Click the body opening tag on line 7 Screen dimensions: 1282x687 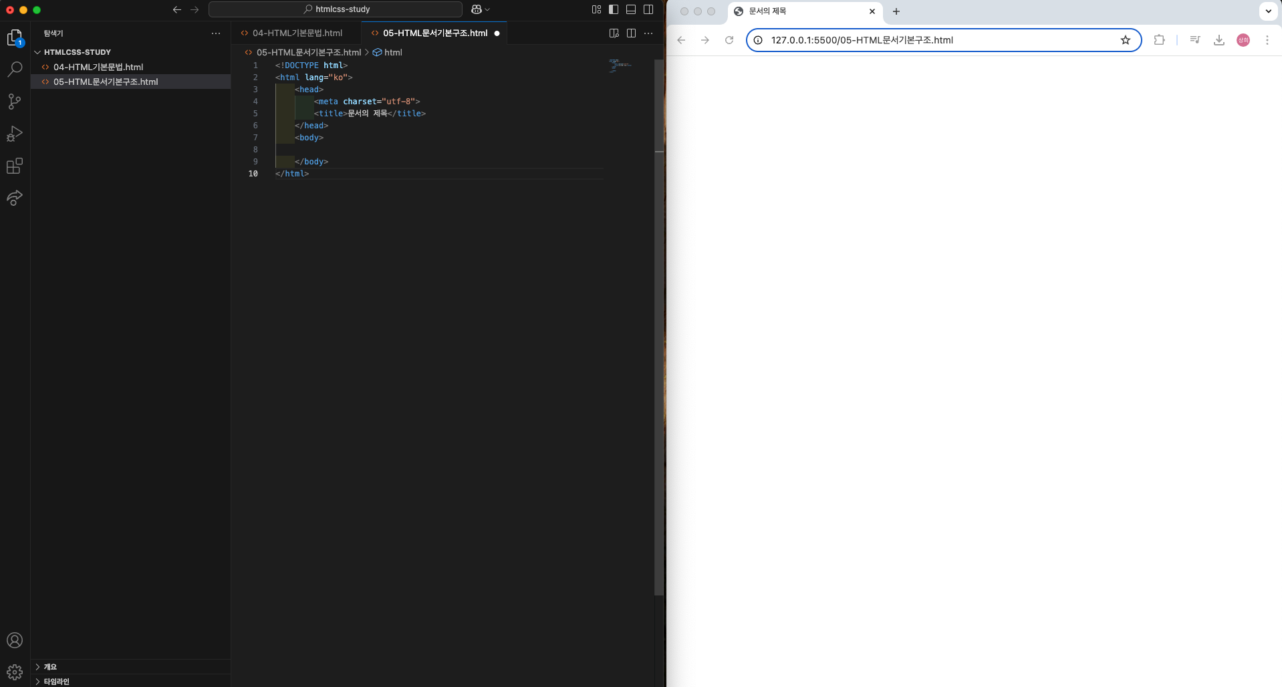[309, 138]
